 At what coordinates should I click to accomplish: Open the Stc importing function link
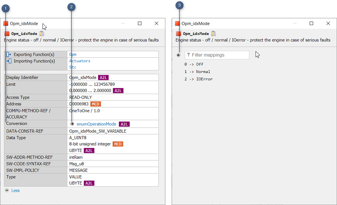point(73,67)
